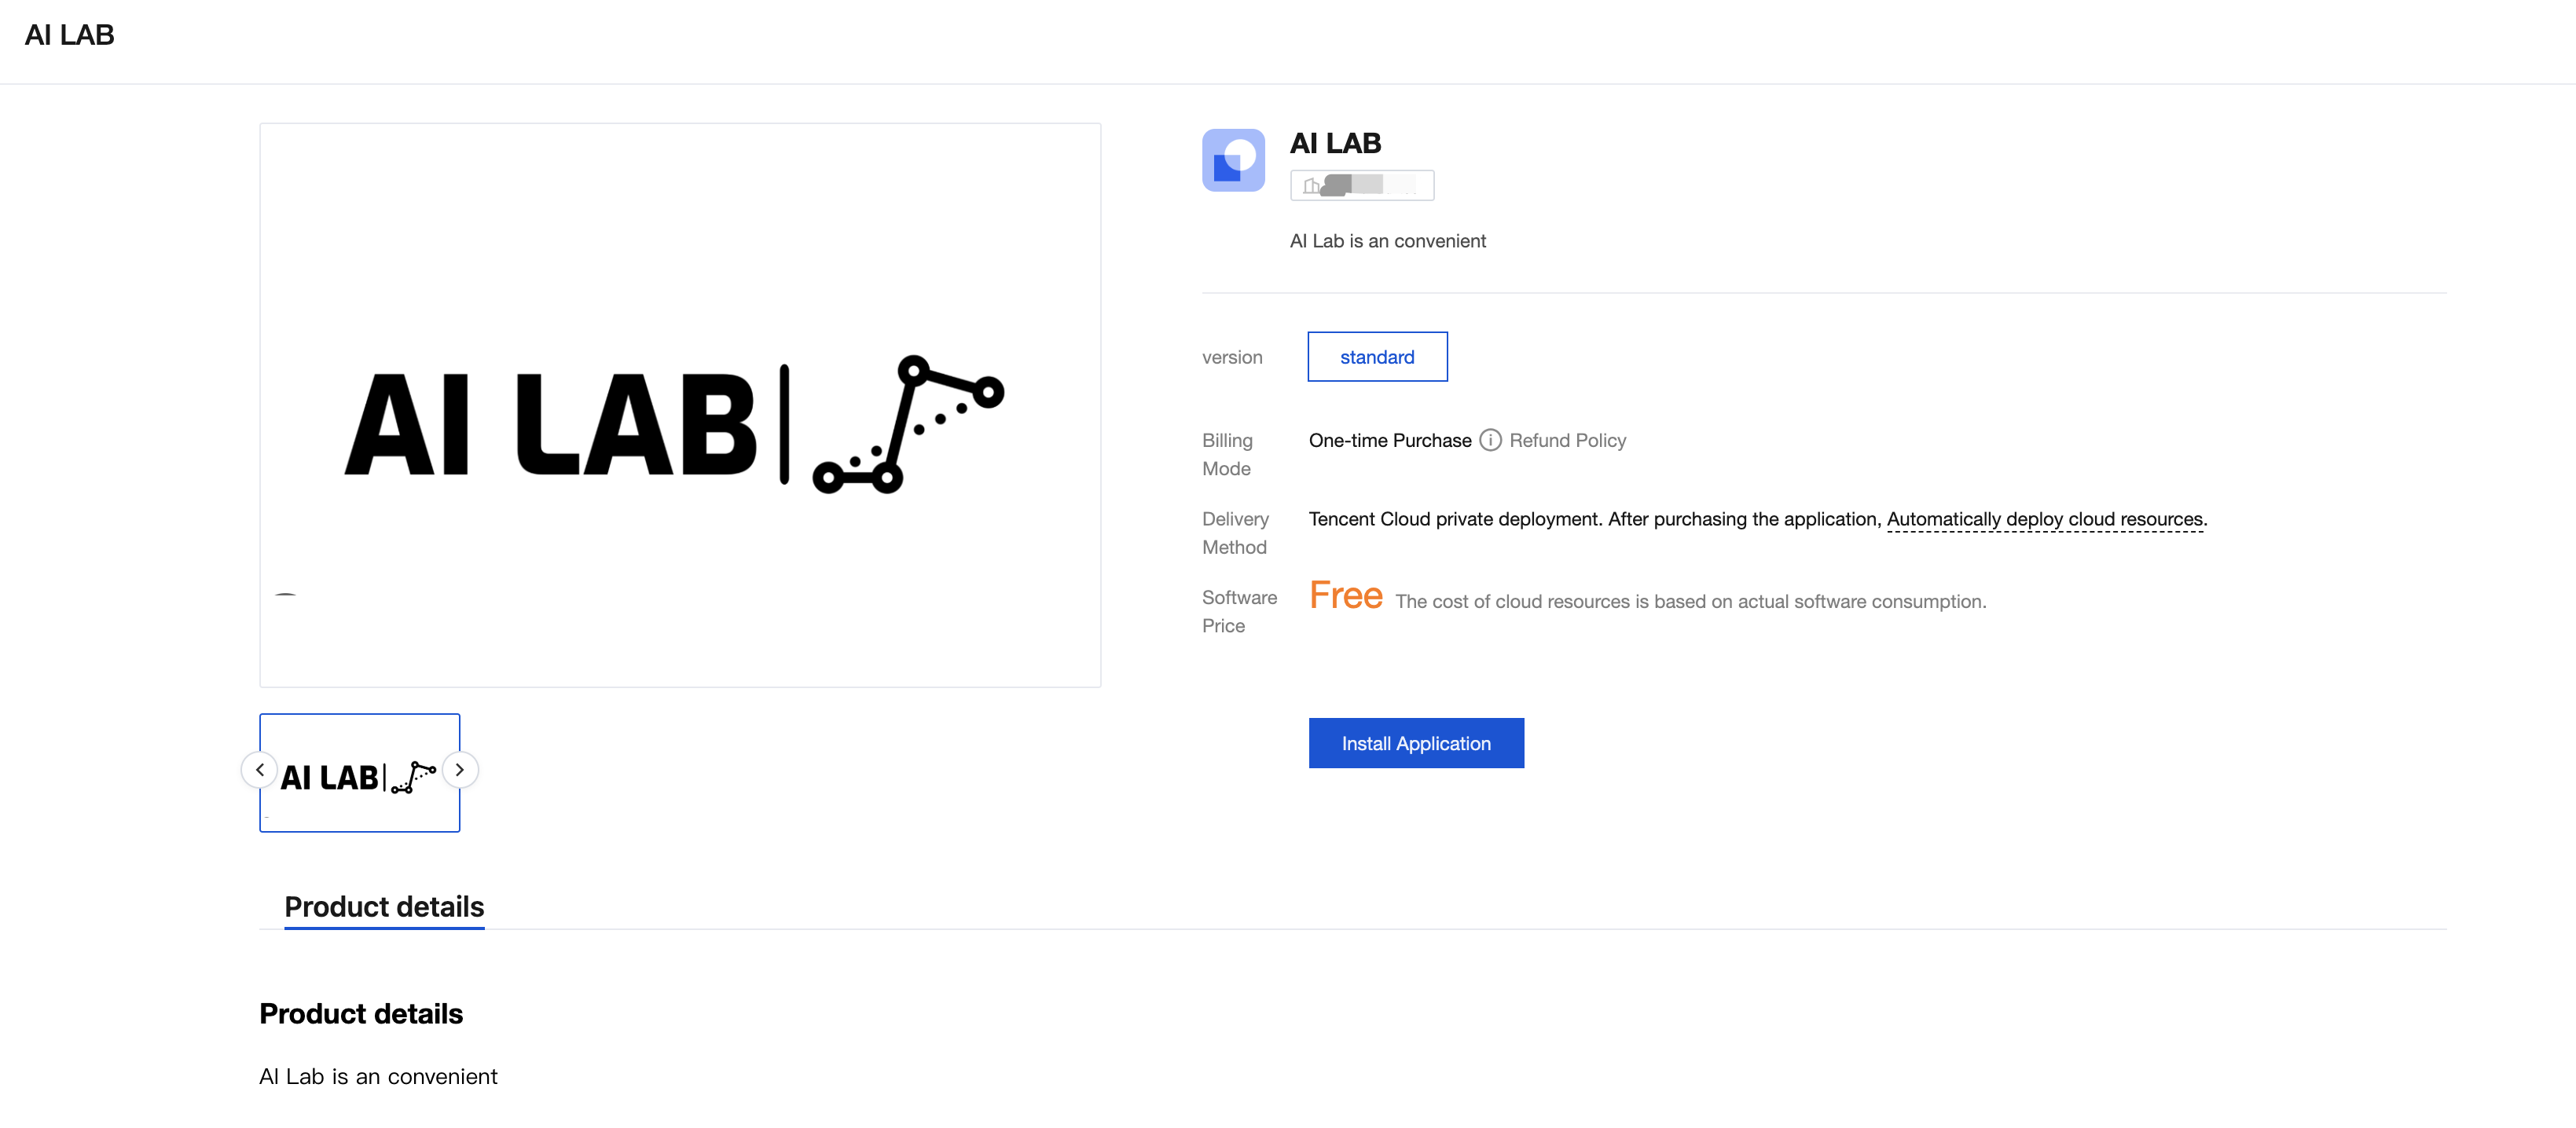This screenshot has height=1128, width=2576.
Task: Go to previous image with left chevron
Action: coord(260,769)
